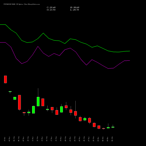The height and width of the screenshot is (146, 146).
Task: Click the 27 Nov date label
Action: click(x=89, y=139)
